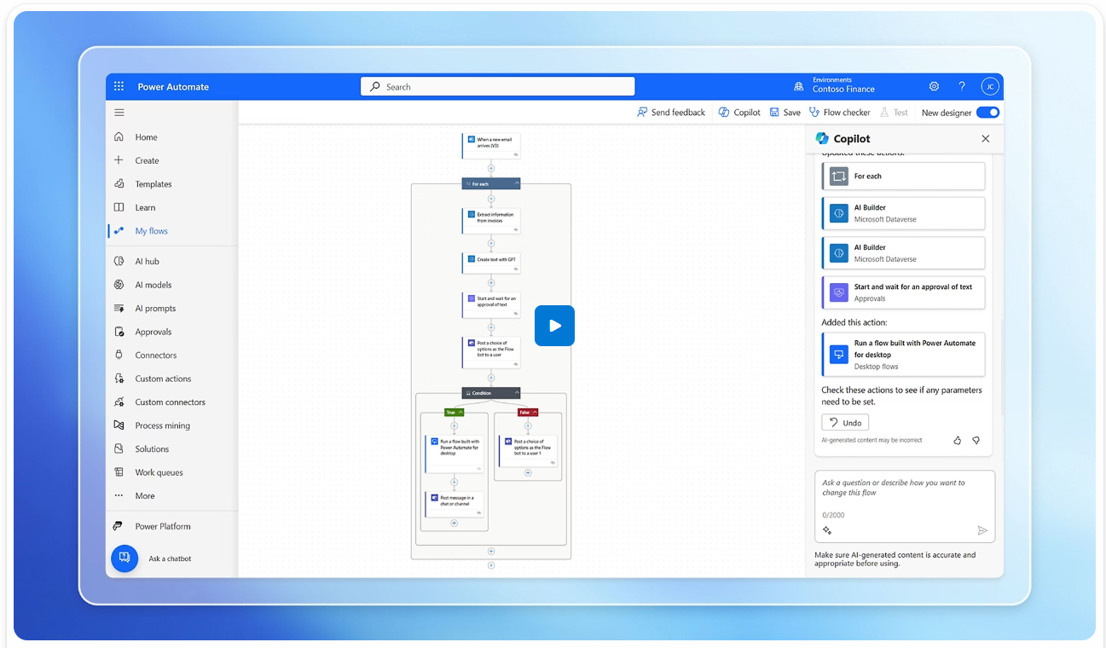Click the Save icon in the toolbar
Screen dimensions: 1106x648
coord(774,112)
